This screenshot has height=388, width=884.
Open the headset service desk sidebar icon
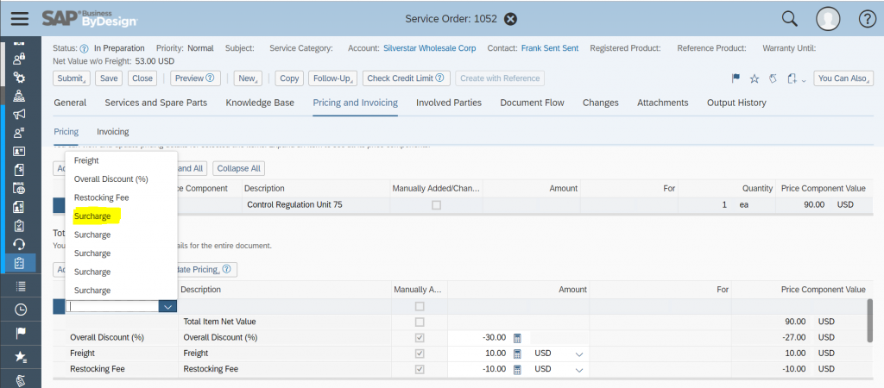(19, 244)
